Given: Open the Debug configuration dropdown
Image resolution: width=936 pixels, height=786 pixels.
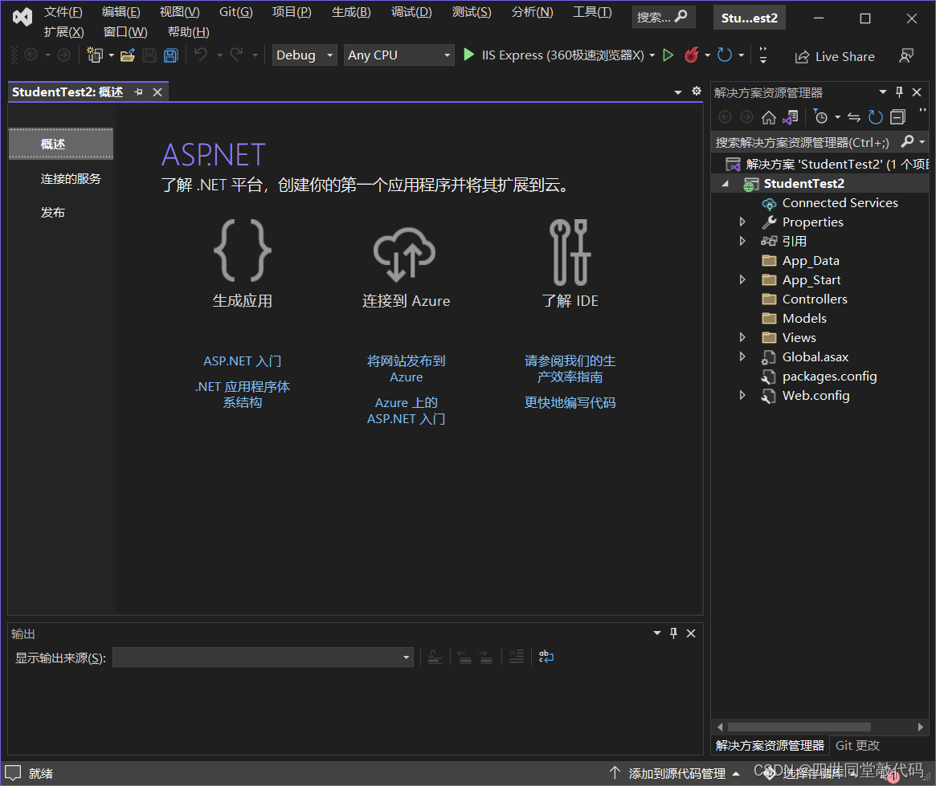Looking at the screenshot, I should coord(305,55).
